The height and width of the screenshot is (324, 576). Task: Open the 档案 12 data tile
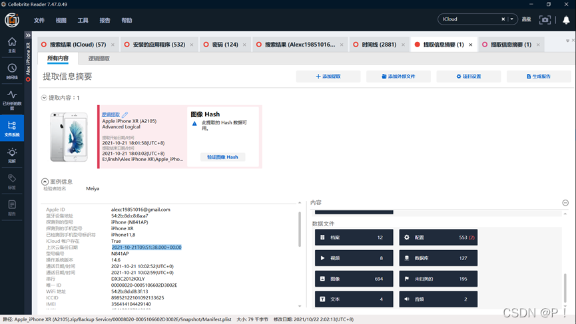click(354, 238)
